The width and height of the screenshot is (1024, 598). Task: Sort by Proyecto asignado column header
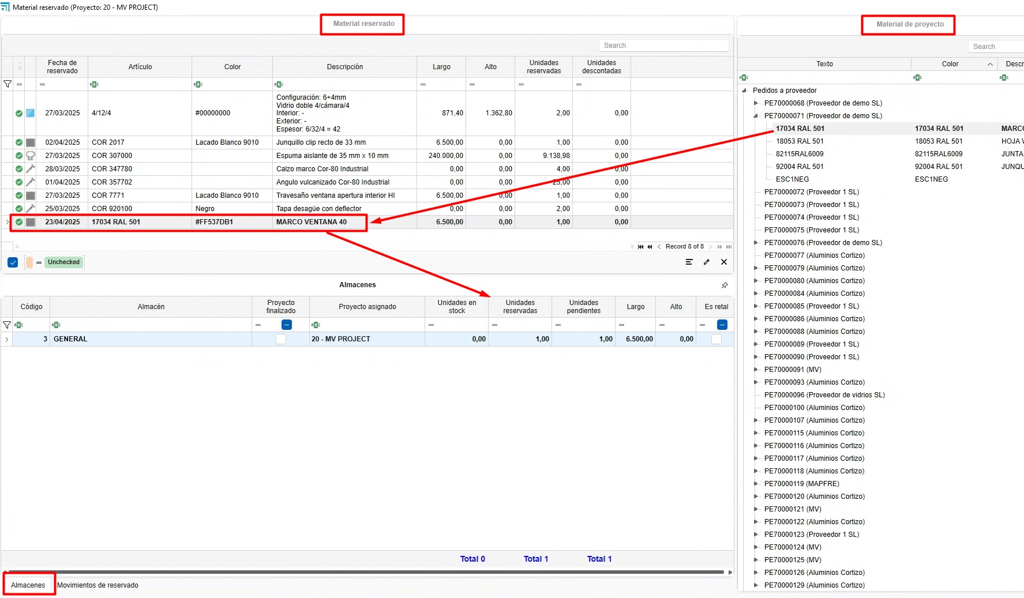click(367, 307)
